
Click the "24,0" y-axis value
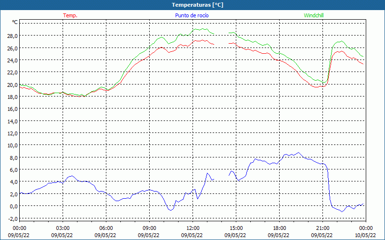[13, 60]
